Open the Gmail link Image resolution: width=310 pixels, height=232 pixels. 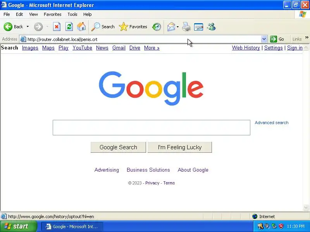click(x=119, y=48)
